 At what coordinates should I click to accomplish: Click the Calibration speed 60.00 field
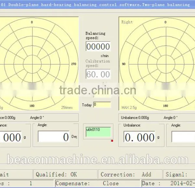coord(98,74)
